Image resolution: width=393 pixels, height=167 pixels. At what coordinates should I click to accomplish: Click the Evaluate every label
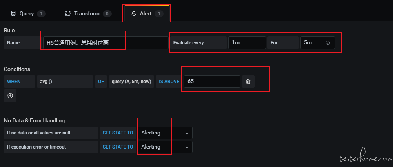(x=198, y=43)
